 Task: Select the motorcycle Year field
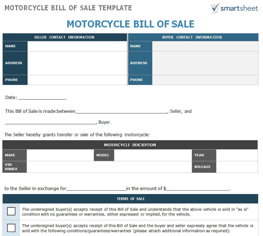click(x=237, y=155)
